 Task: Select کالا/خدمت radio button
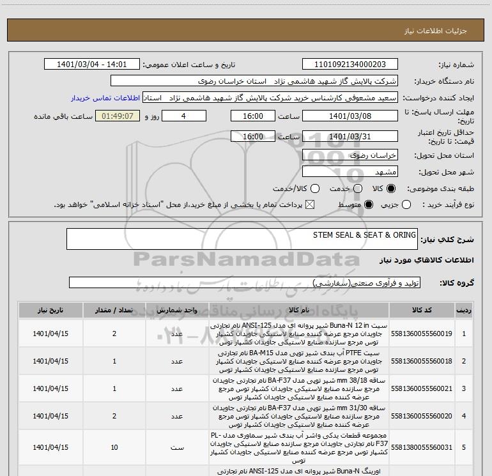click(315, 188)
